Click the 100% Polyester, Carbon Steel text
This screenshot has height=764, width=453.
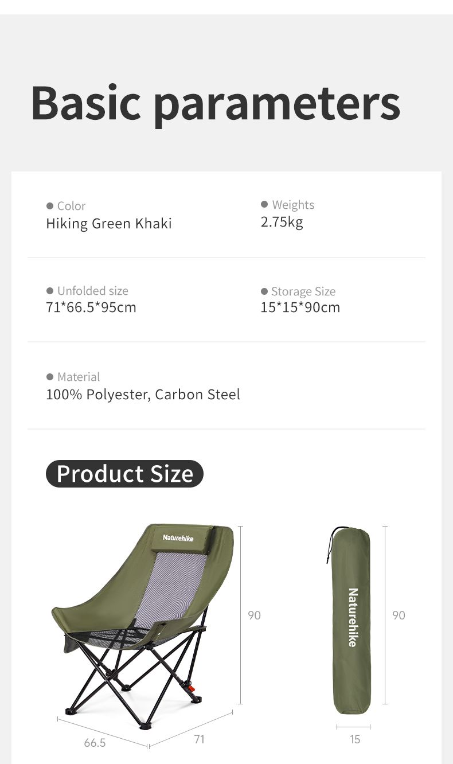coord(143,395)
